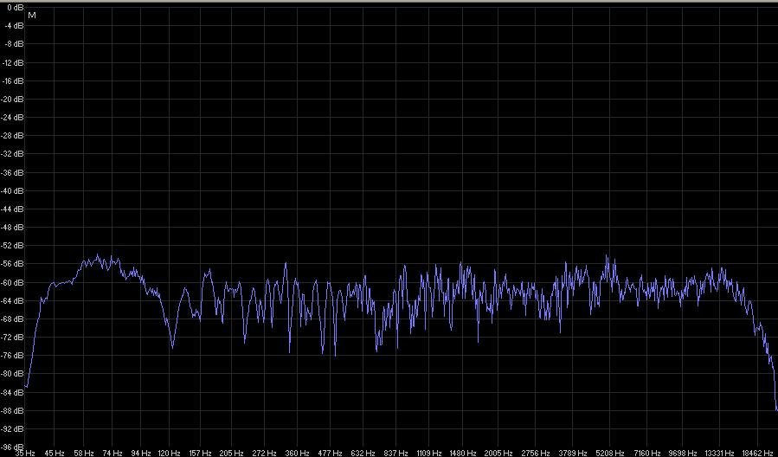Click the 120 Hz frequency label

(170, 453)
